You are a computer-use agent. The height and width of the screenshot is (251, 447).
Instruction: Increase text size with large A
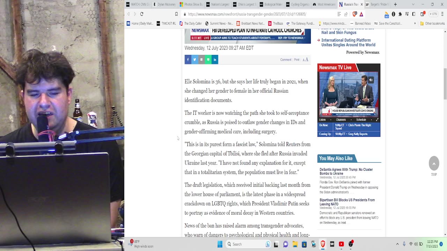click(x=307, y=60)
